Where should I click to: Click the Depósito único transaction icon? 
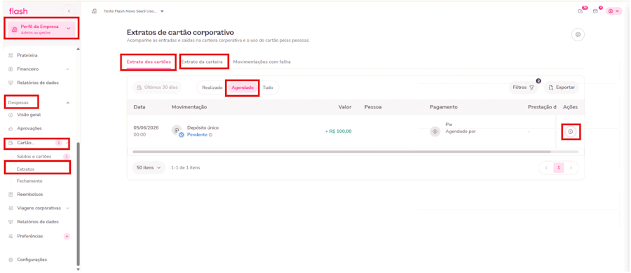coord(177,130)
